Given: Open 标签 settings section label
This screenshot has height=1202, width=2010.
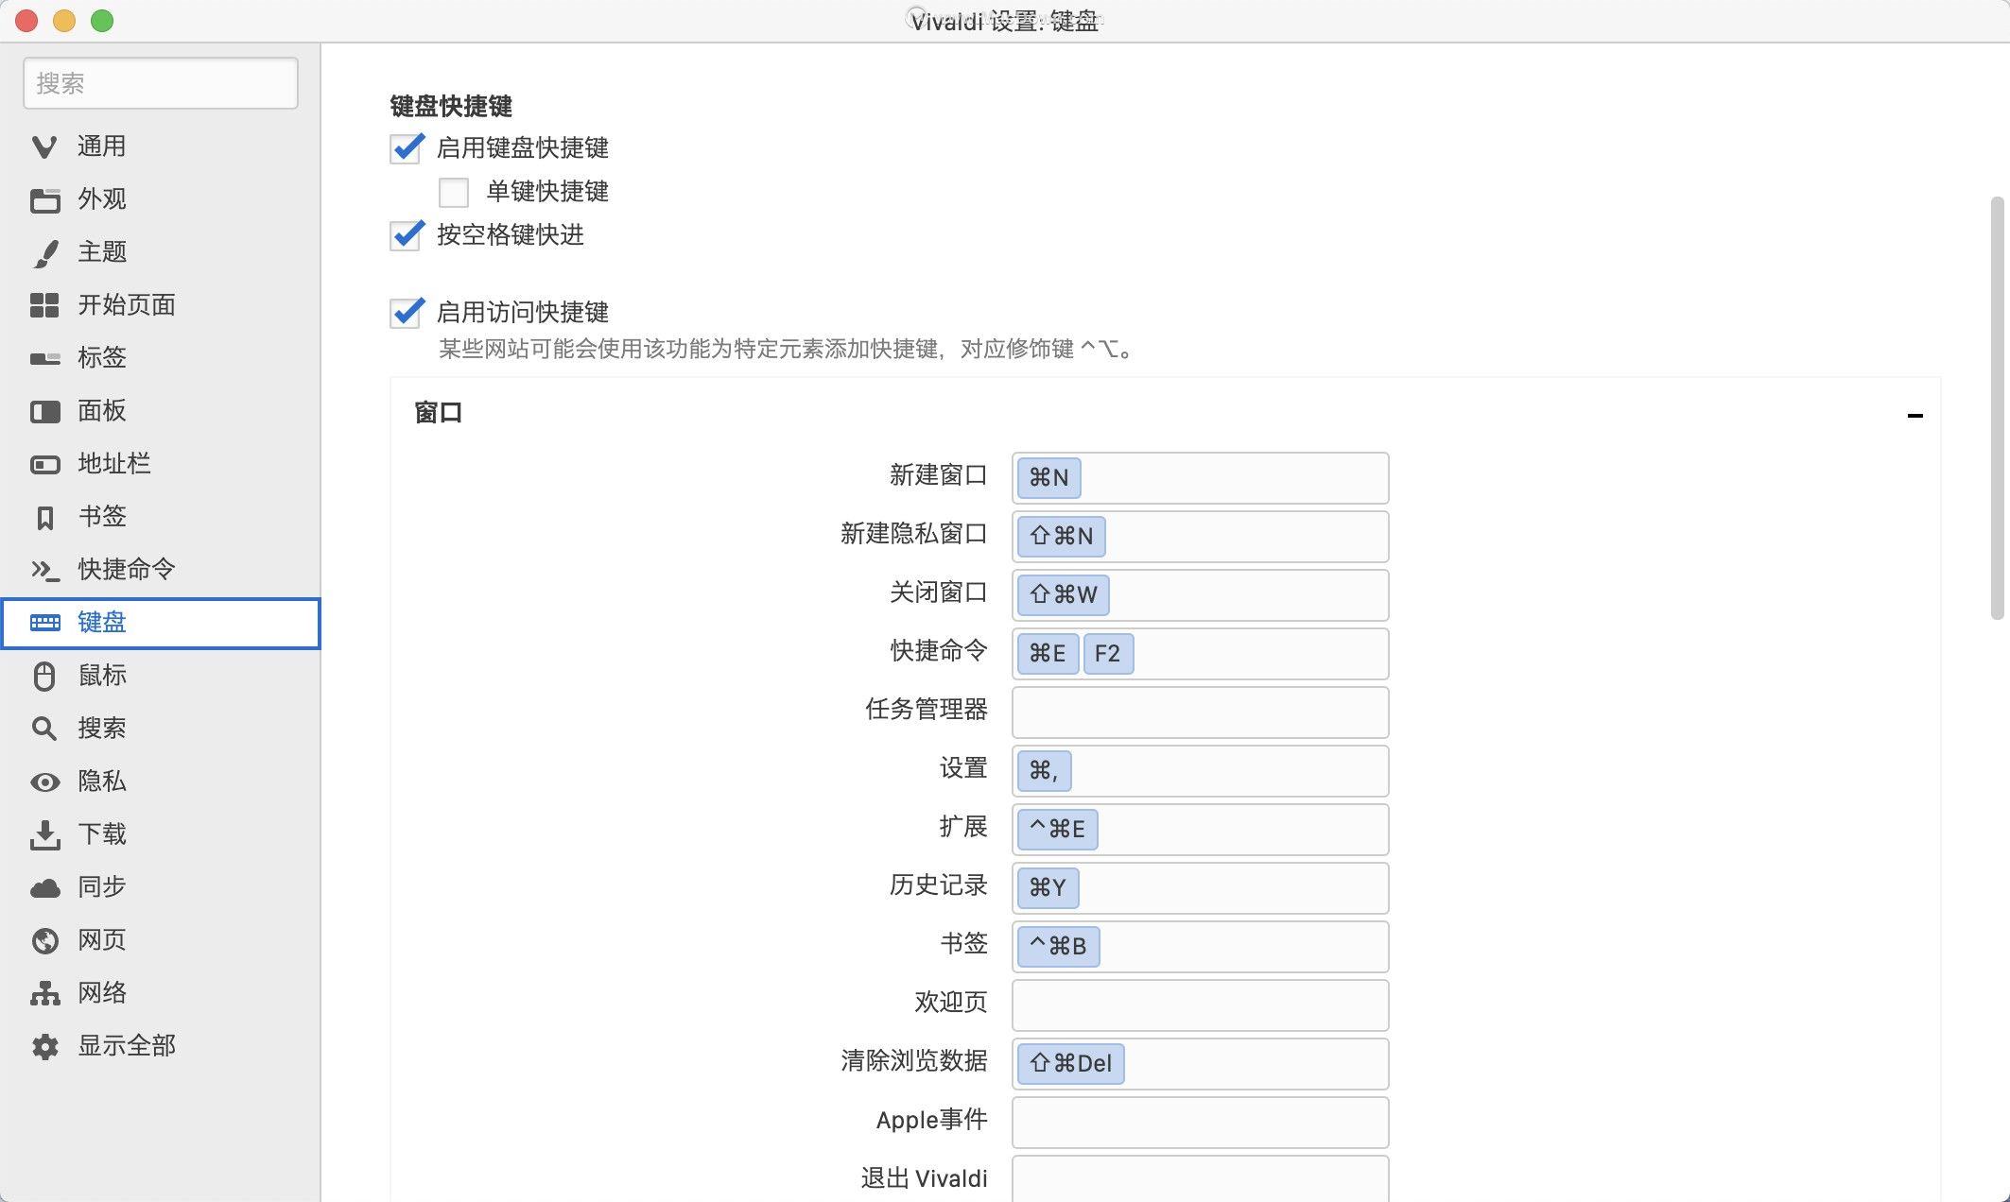Looking at the screenshot, I should [101, 358].
